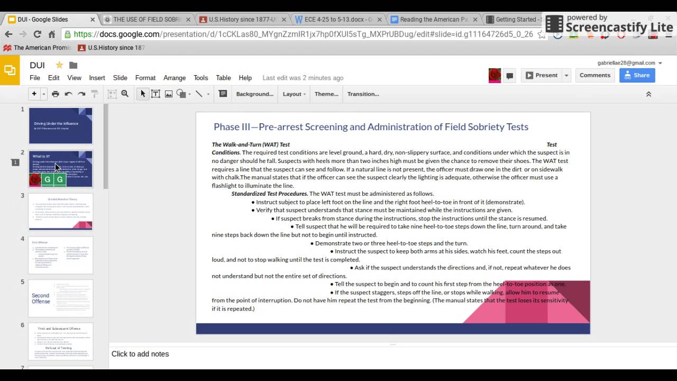Click the comment badge beside slide 2

(x=15, y=162)
